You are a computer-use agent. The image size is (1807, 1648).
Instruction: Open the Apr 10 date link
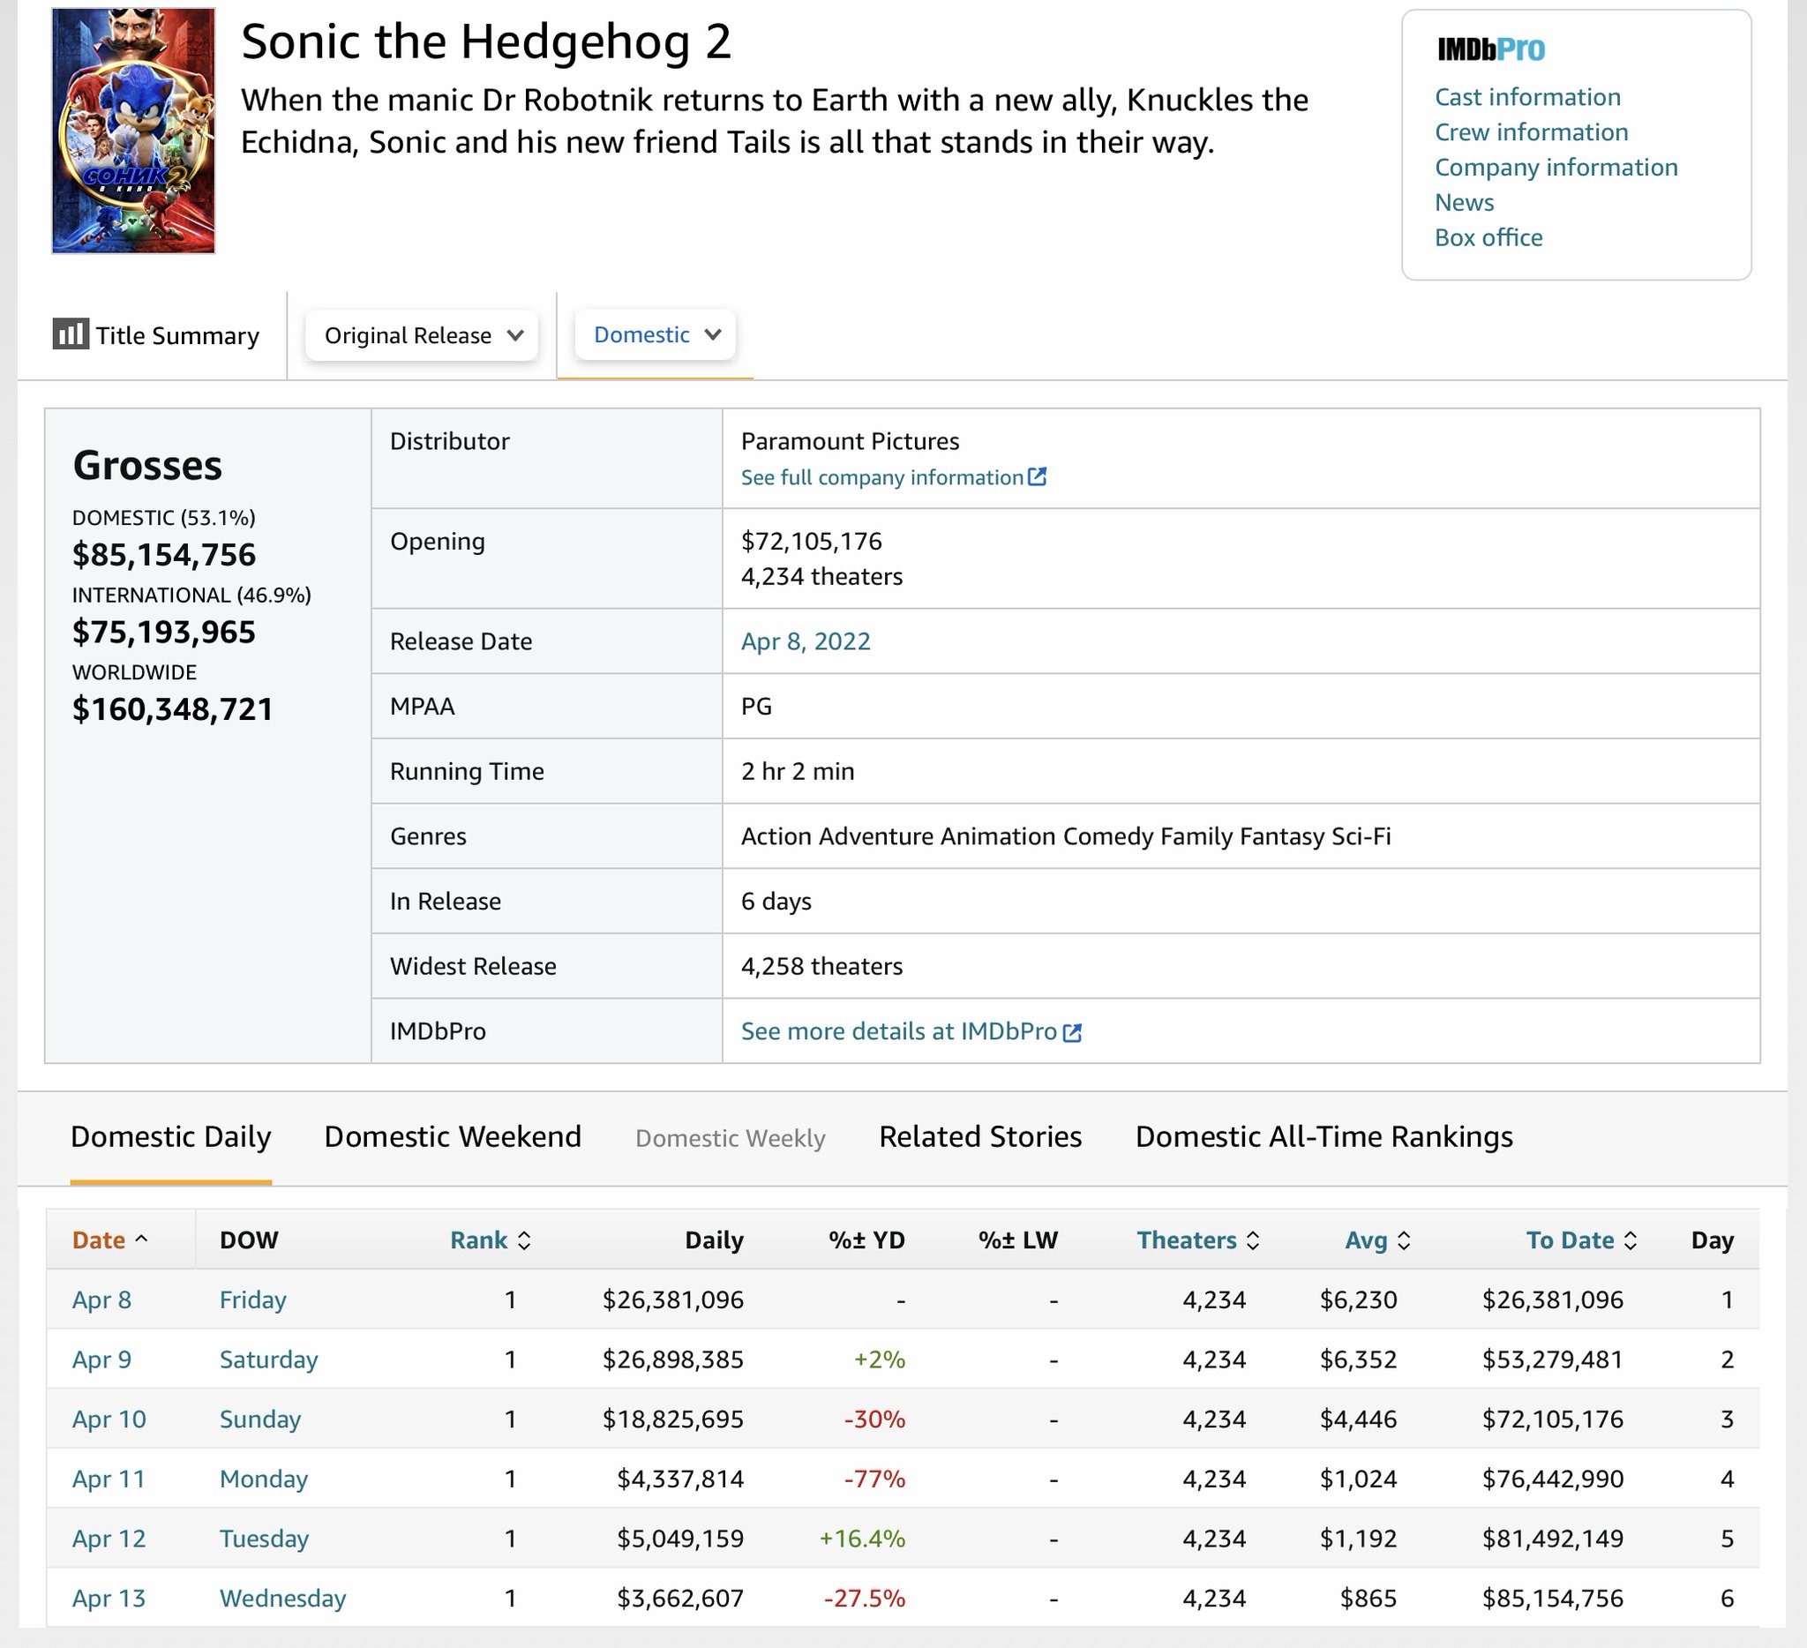[x=109, y=1420]
